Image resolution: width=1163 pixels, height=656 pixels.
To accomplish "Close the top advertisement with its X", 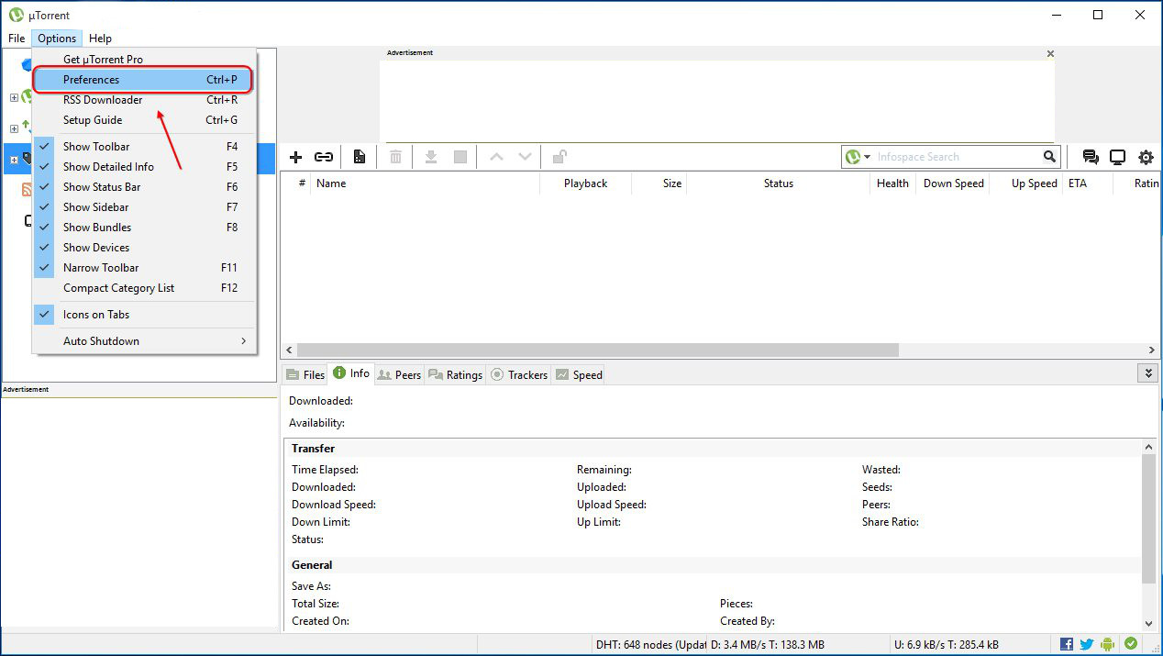I will click(1051, 53).
